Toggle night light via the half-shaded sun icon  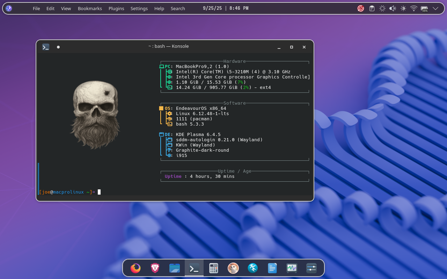403,8
